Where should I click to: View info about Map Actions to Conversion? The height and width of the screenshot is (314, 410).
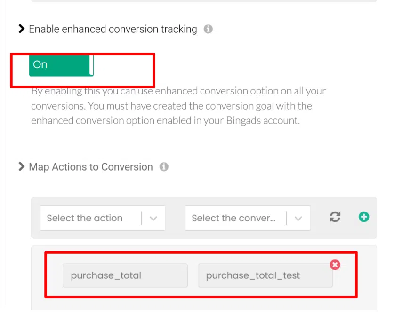tap(164, 166)
